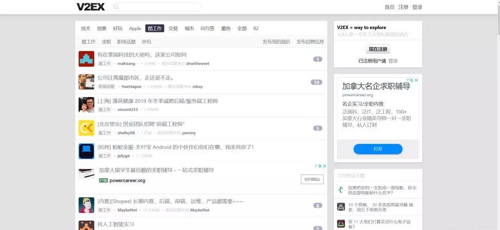Open Shopee 长期内推 topic

coord(170,201)
